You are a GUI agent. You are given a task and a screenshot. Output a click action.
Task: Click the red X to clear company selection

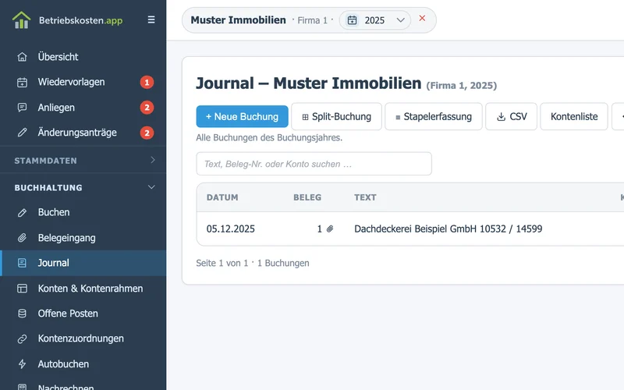pyautogui.click(x=422, y=18)
